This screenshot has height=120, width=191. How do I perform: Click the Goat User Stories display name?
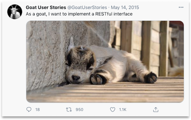pos(46,7)
